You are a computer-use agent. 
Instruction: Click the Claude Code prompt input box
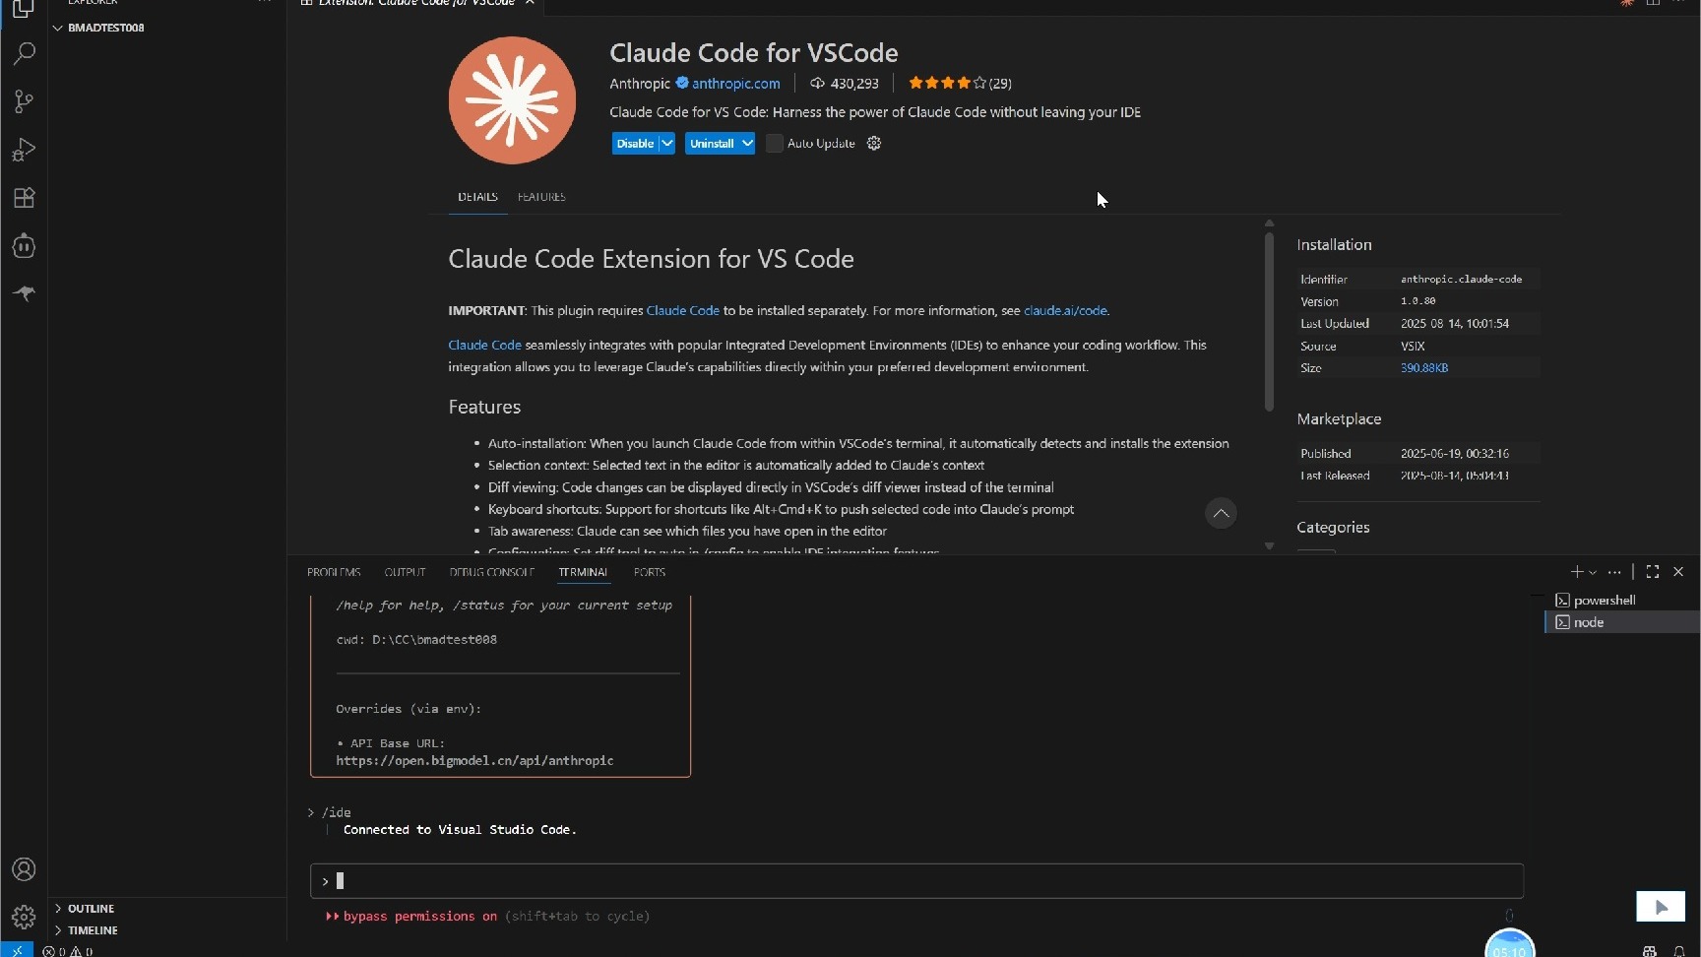[915, 881]
